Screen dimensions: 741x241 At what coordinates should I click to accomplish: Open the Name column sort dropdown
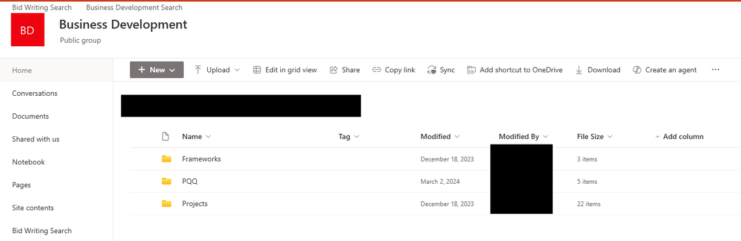(208, 137)
